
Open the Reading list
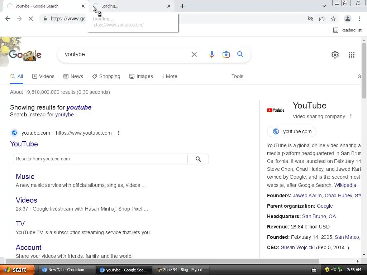click(347, 30)
